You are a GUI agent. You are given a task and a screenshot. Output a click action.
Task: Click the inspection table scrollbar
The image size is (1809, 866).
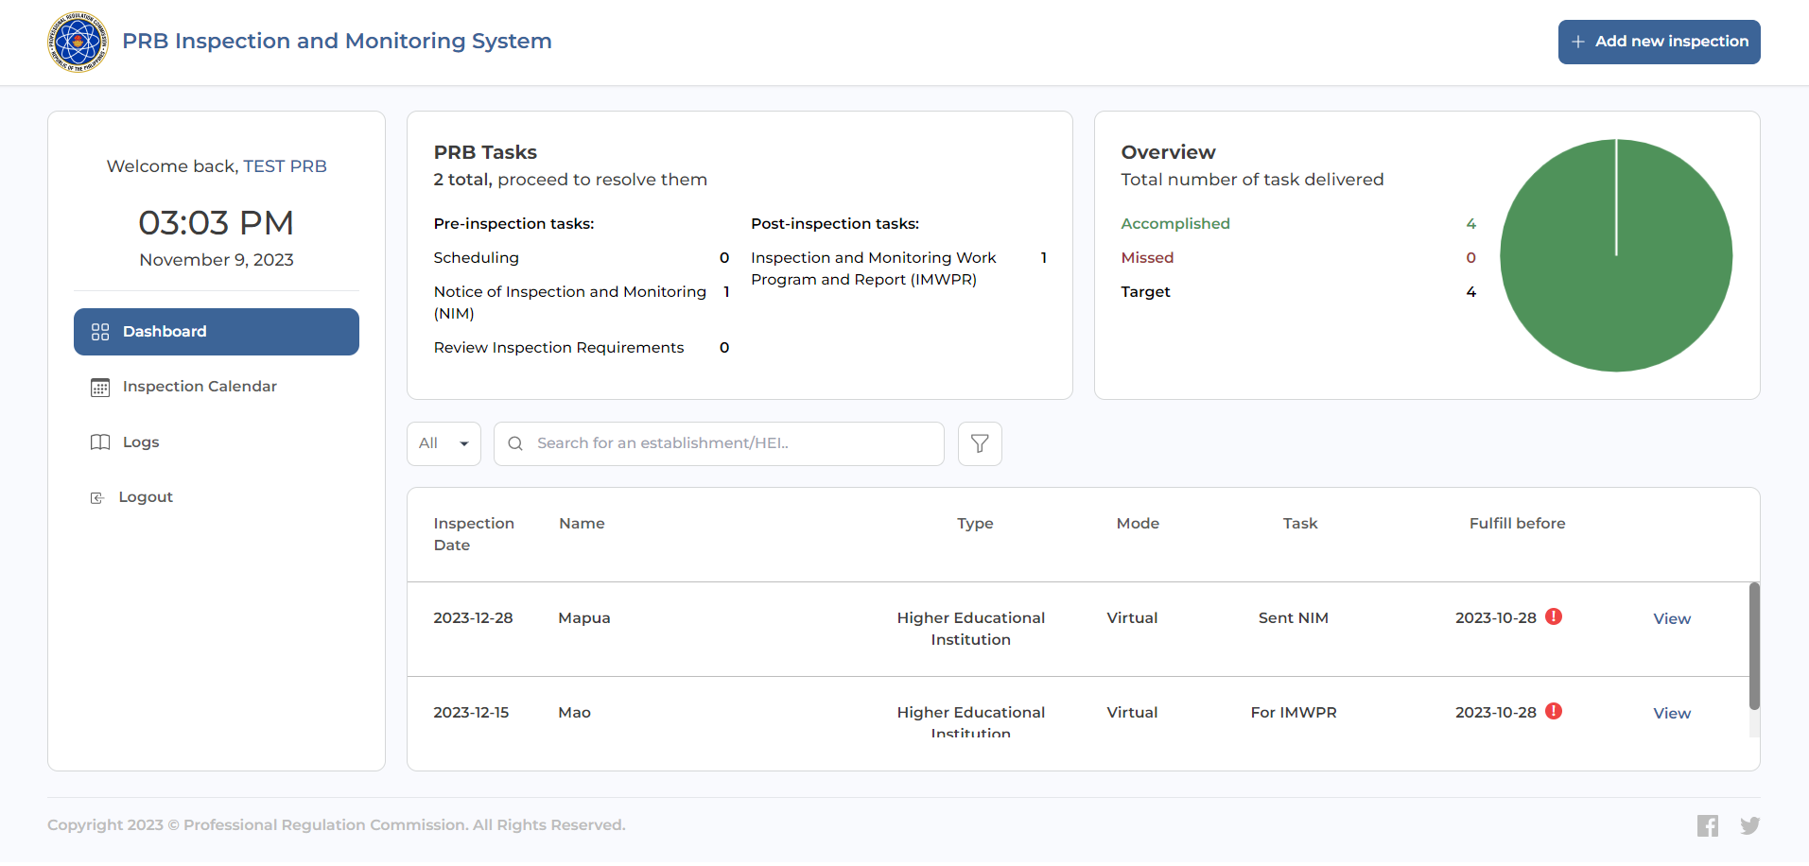pyautogui.click(x=1754, y=646)
